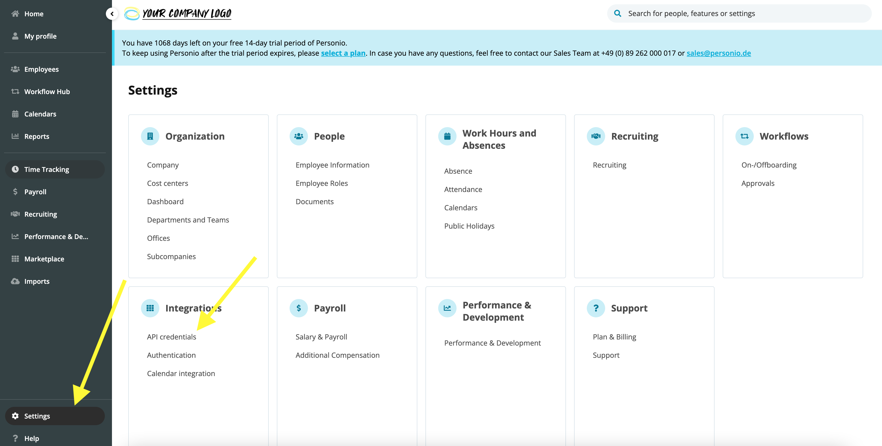This screenshot has width=882, height=446.
Task: Click the Work Hours and Absences calendar icon
Action: [x=447, y=136]
